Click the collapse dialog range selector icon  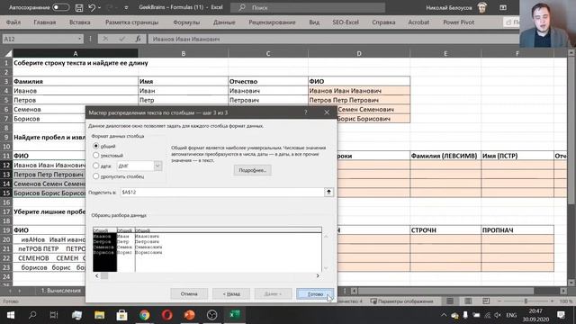[328, 192]
